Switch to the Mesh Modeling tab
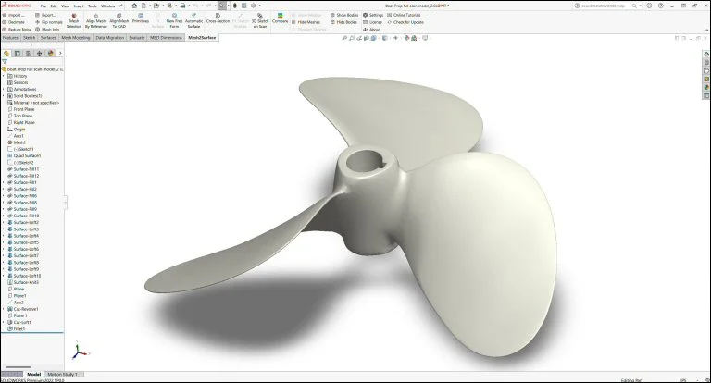The image size is (711, 383). click(76, 38)
